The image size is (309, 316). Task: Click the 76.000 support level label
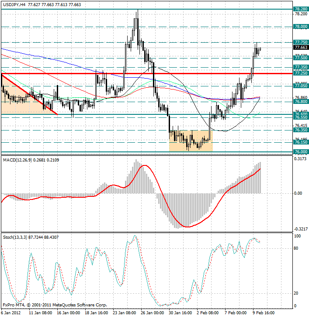(301, 152)
